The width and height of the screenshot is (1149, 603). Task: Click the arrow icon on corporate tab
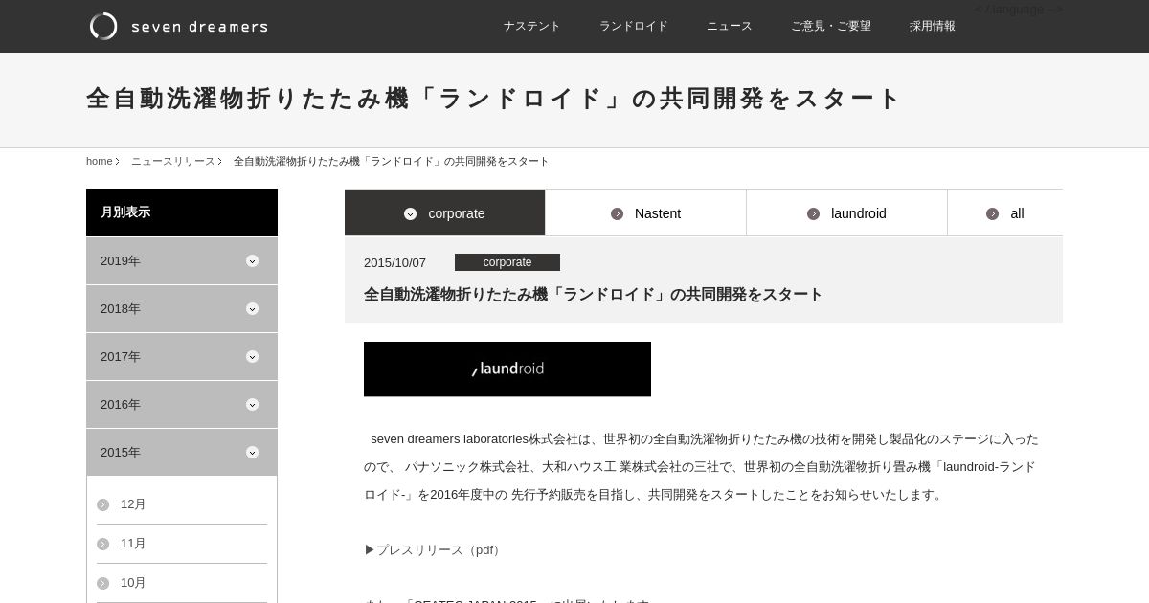(410, 213)
